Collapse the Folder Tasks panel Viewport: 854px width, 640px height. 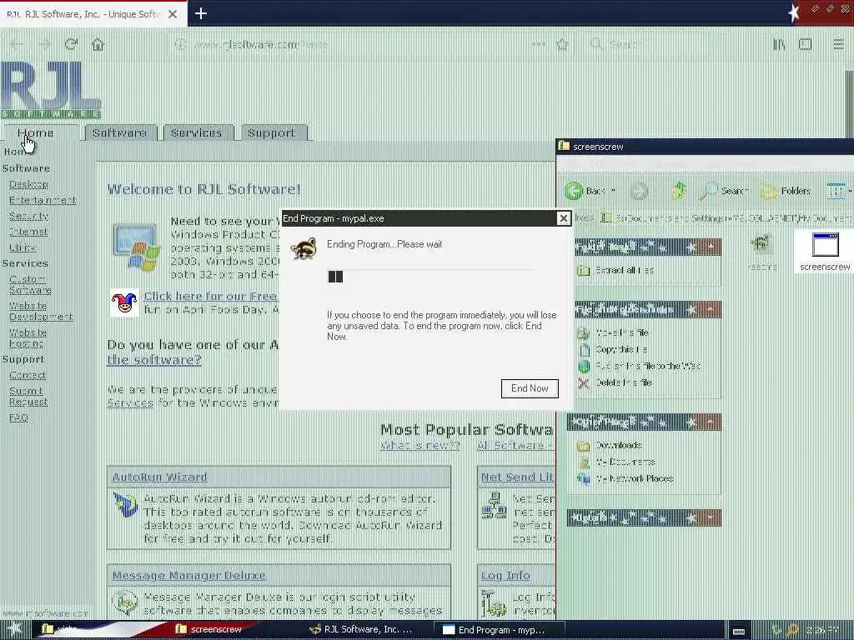711,247
